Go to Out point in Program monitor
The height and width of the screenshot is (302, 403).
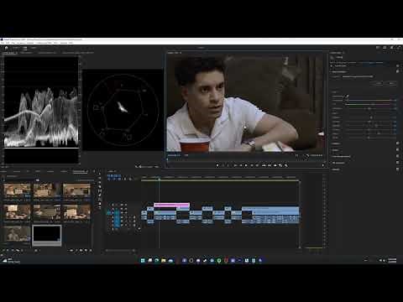tap(257, 165)
